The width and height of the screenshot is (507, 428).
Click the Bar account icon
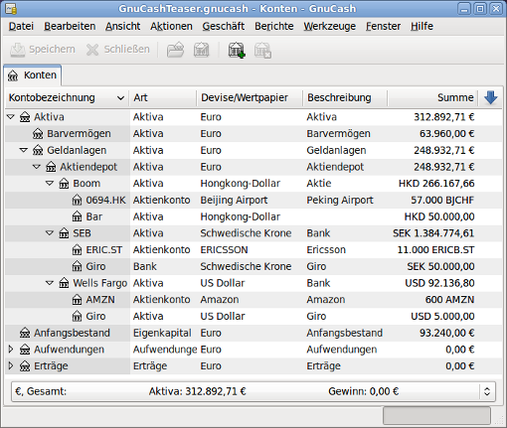click(x=77, y=216)
